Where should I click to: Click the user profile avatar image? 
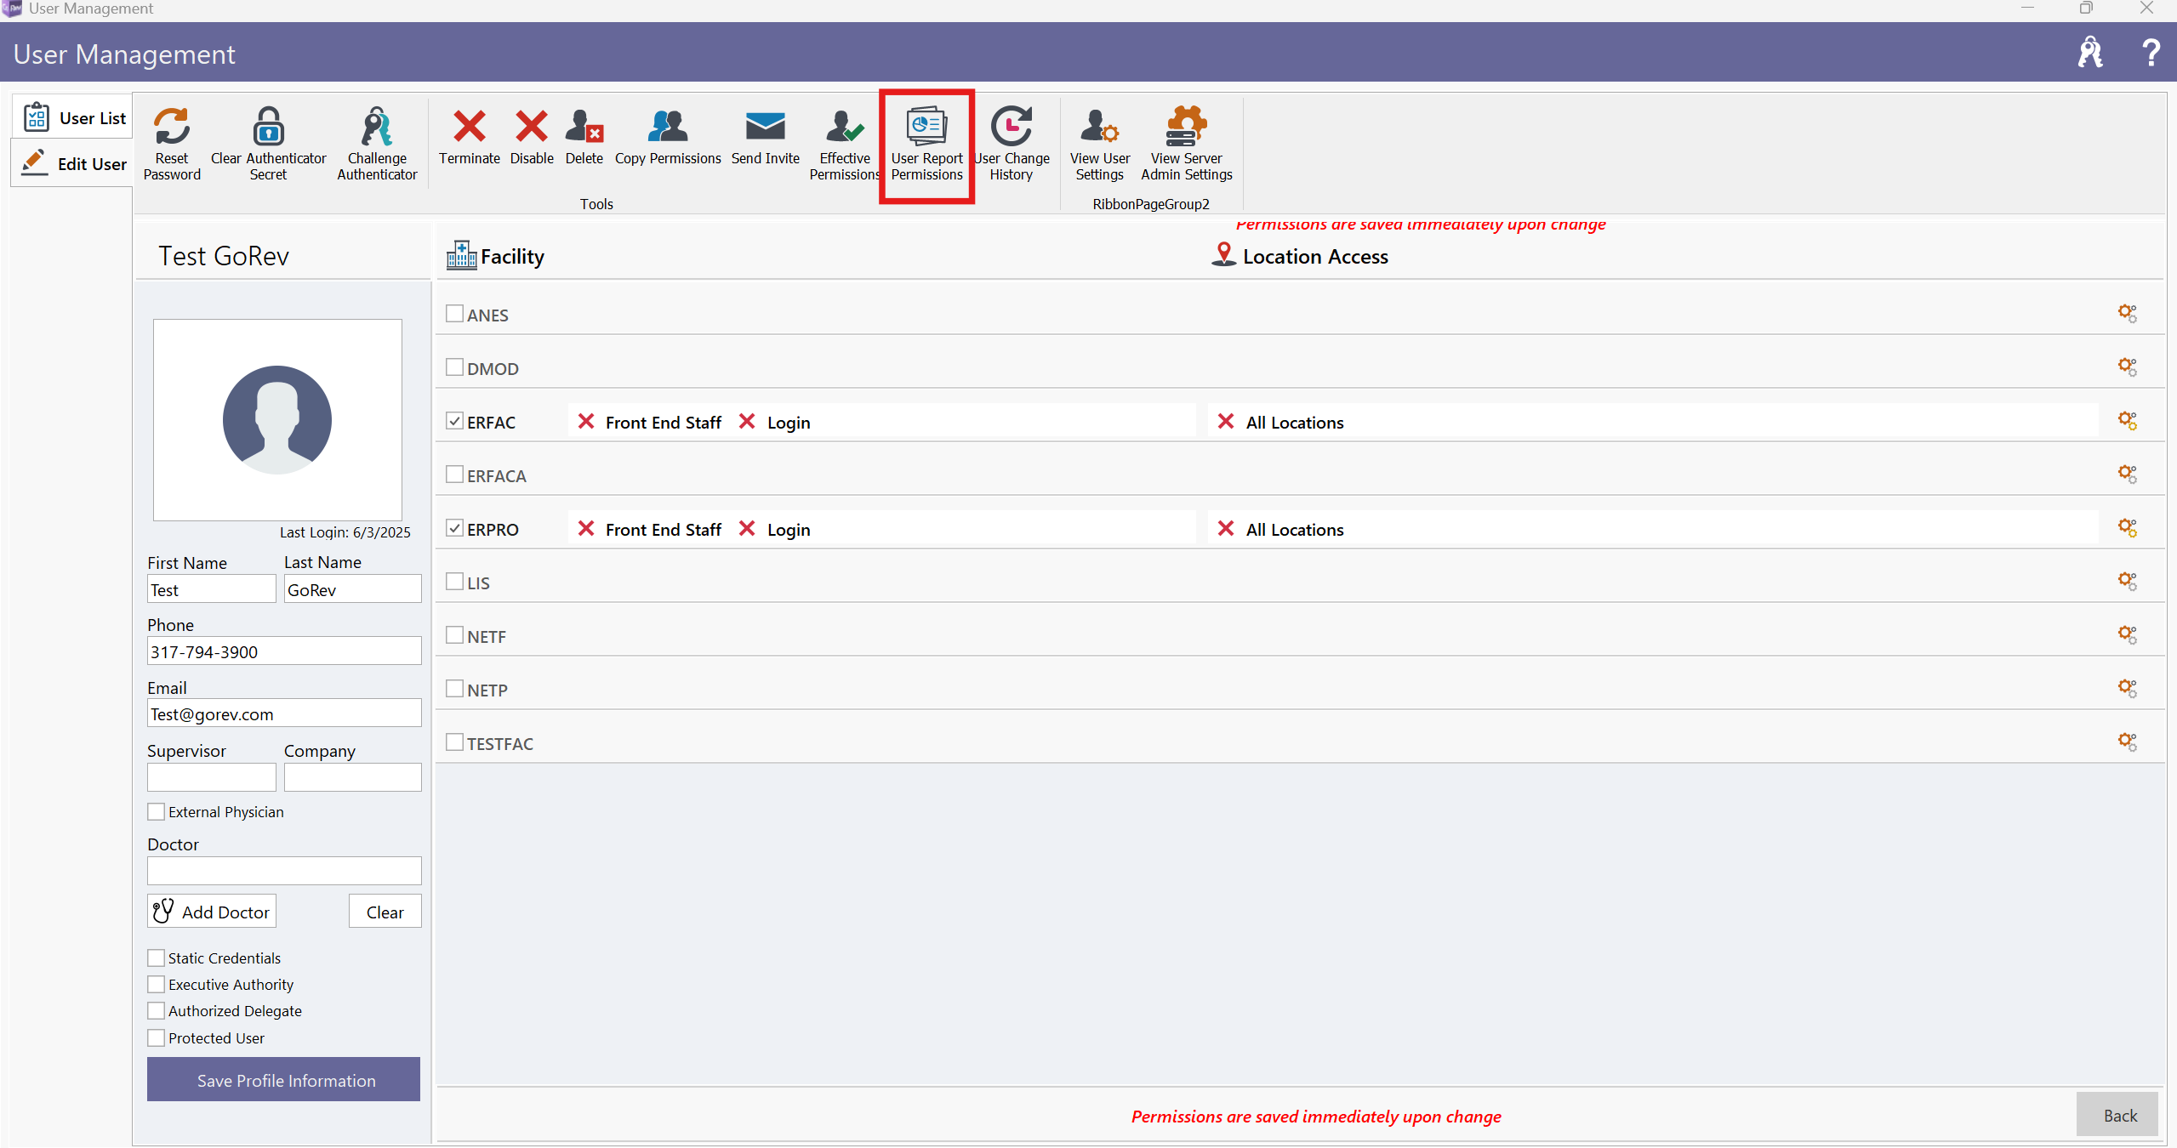tap(277, 420)
